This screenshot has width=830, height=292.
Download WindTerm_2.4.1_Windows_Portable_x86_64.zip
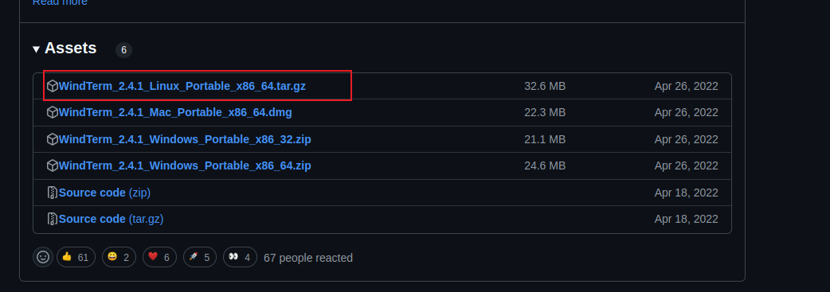pyautogui.click(x=185, y=165)
